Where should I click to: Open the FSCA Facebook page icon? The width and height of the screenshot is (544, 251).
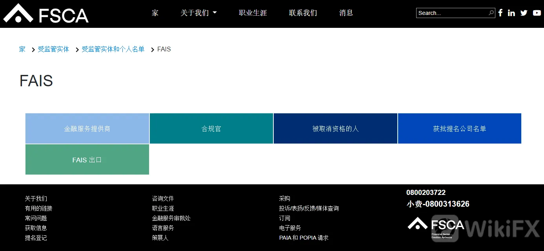[x=500, y=13]
